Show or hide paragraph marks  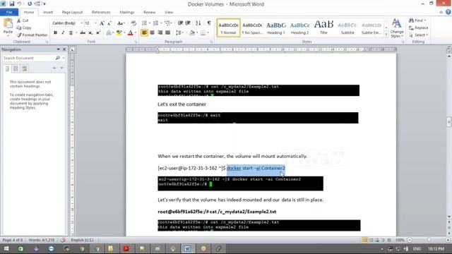tap(209, 23)
